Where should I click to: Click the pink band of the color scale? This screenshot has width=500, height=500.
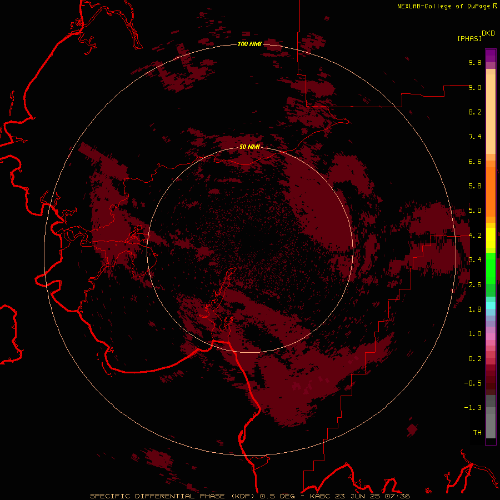[x=491, y=337]
